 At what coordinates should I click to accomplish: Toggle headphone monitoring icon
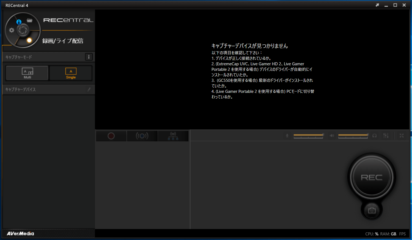[x=375, y=136]
